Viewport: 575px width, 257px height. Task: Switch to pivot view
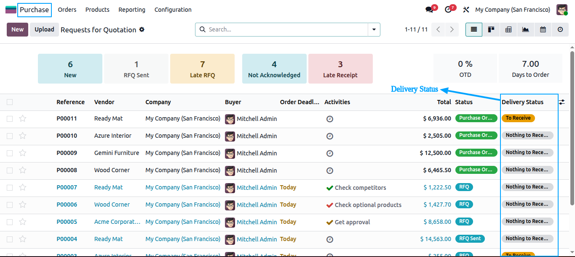508,29
